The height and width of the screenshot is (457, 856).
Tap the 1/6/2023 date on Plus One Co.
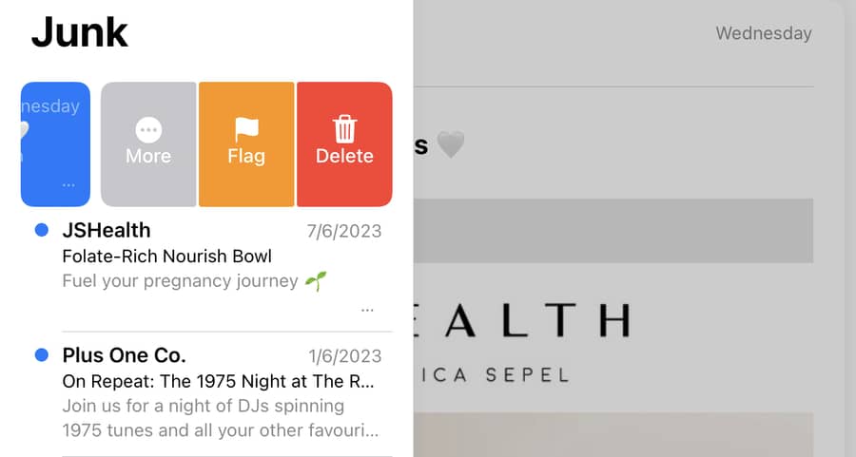coord(345,356)
